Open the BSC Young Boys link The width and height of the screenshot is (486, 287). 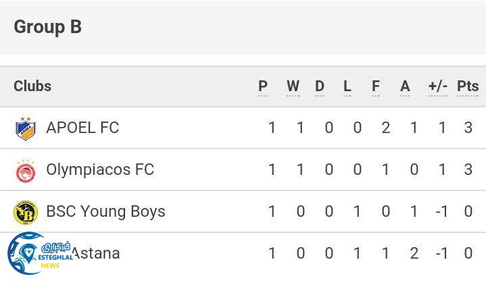click(x=105, y=211)
